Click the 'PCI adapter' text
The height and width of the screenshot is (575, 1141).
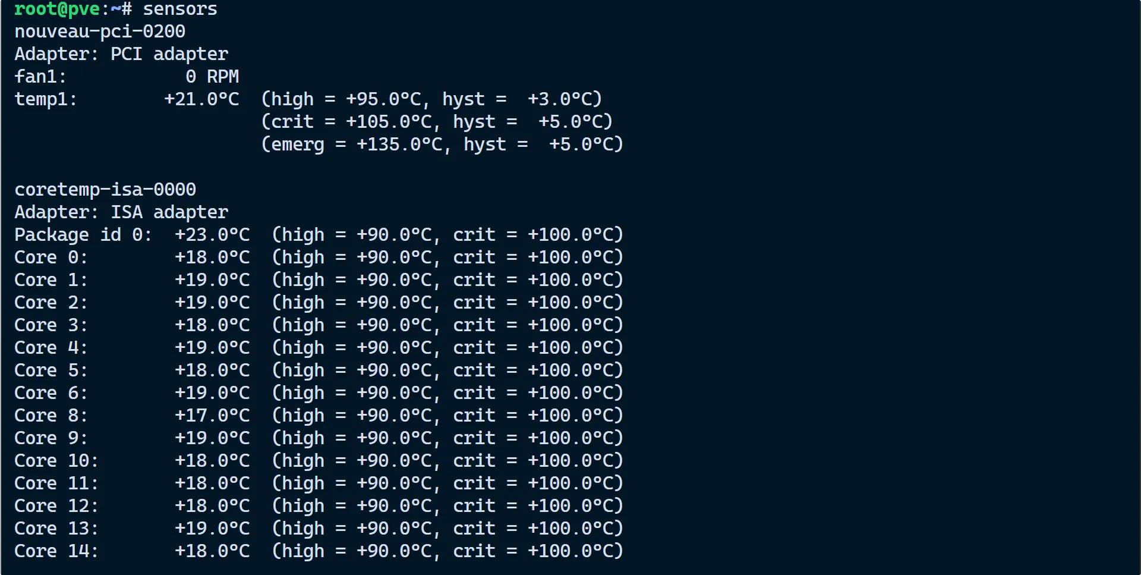tap(169, 54)
